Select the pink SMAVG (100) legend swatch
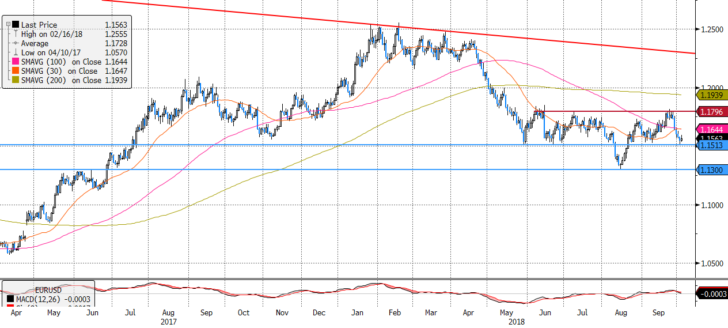Viewport: 728px width, 328px height. 16,62
